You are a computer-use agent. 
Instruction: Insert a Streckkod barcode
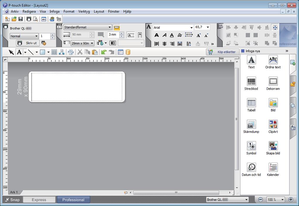(x=251, y=83)
